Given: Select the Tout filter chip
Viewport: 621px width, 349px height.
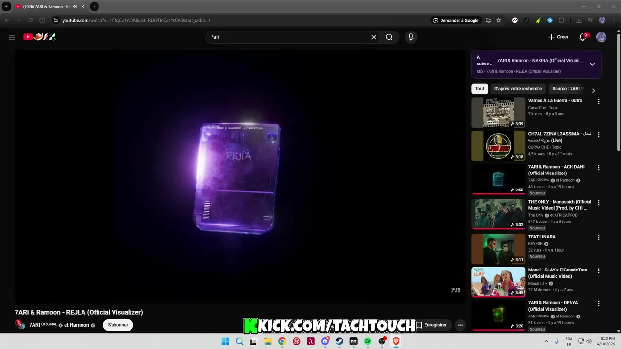Looking at the screenshot, I should [x=479, y=89].
